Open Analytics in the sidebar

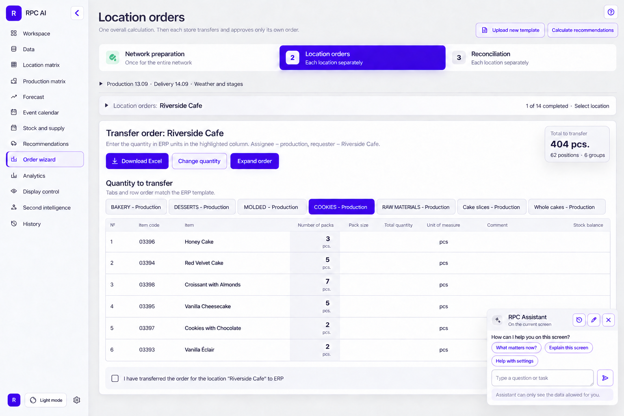click(45, 175)
